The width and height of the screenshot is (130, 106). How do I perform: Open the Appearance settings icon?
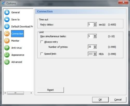pos(7,55)
